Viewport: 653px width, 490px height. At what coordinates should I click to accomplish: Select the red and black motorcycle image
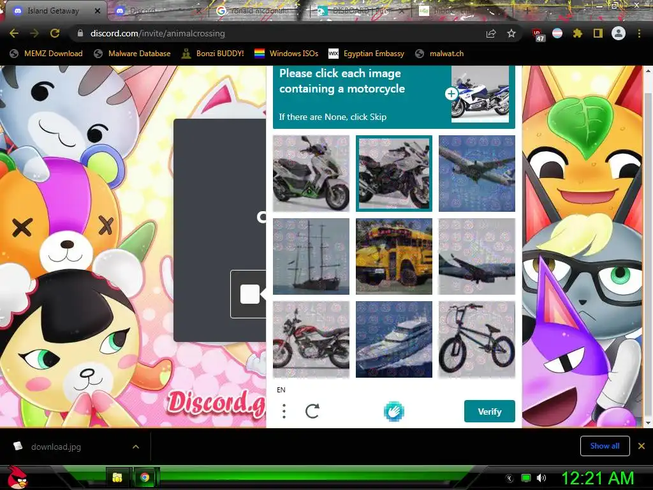pos(311,339)
